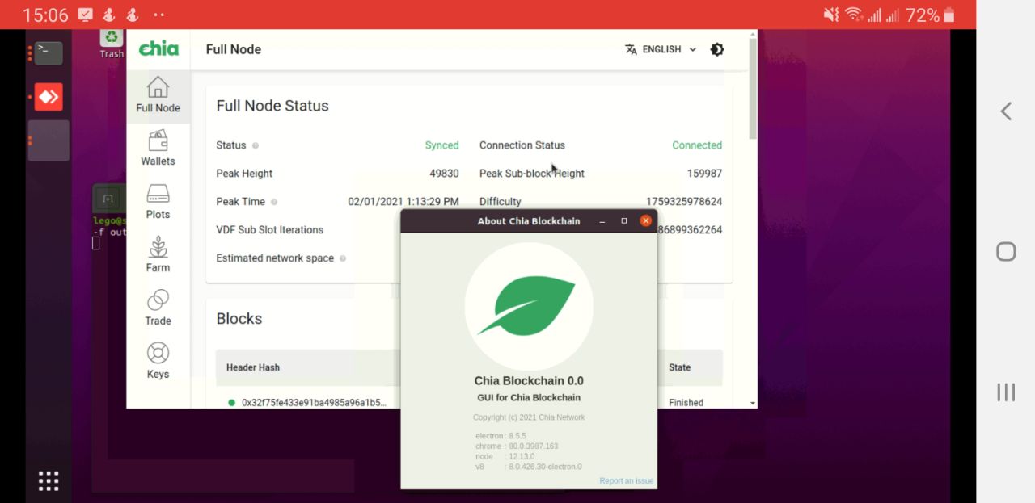Select the highlighted blank dock entry
The height and width of the screenshot is (503, 1035).
point(49,140)
